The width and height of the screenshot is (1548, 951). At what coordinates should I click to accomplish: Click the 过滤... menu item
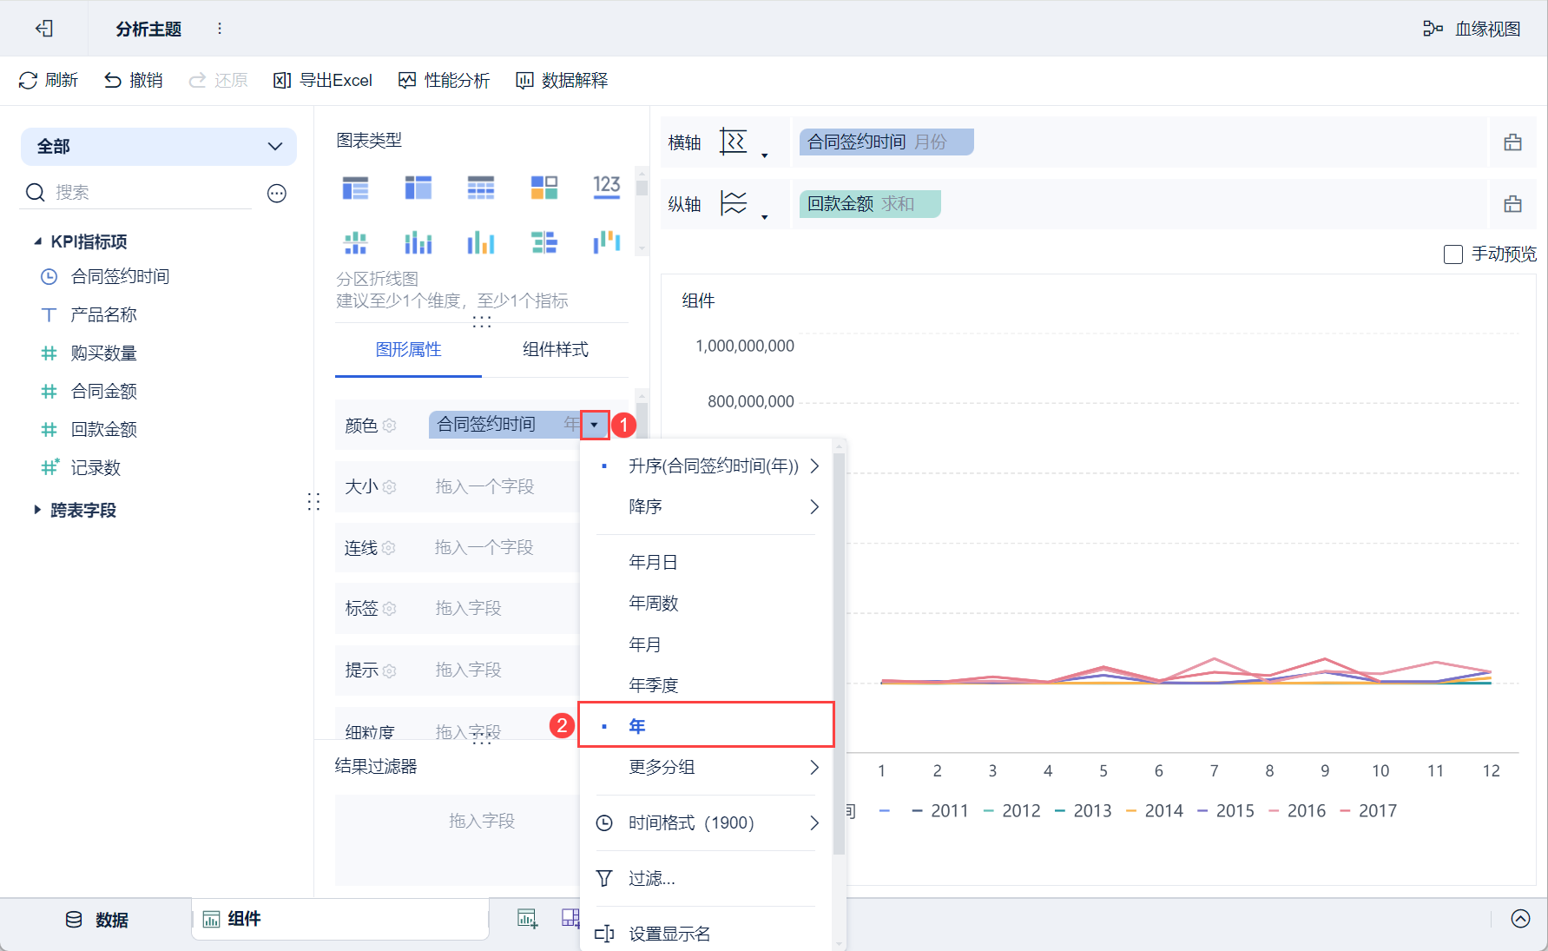coord(707,879)
